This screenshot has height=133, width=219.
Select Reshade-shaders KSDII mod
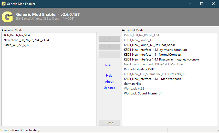point(139,69)
